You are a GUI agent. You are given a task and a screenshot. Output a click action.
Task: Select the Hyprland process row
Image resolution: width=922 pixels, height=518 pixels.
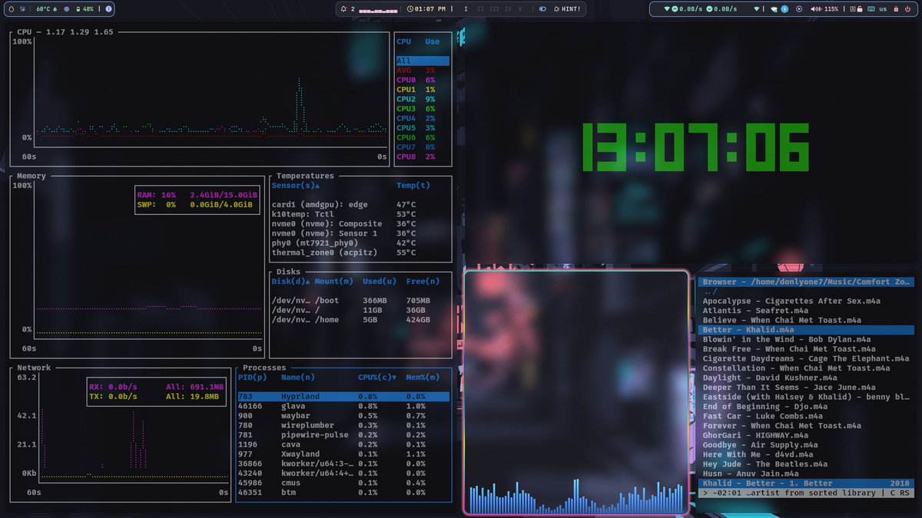click(343, 396)
